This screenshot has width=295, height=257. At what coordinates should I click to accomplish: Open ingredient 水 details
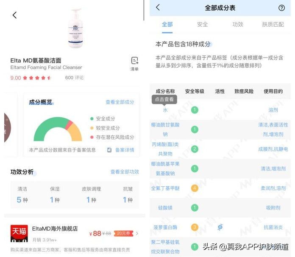(x=165, y=110)
